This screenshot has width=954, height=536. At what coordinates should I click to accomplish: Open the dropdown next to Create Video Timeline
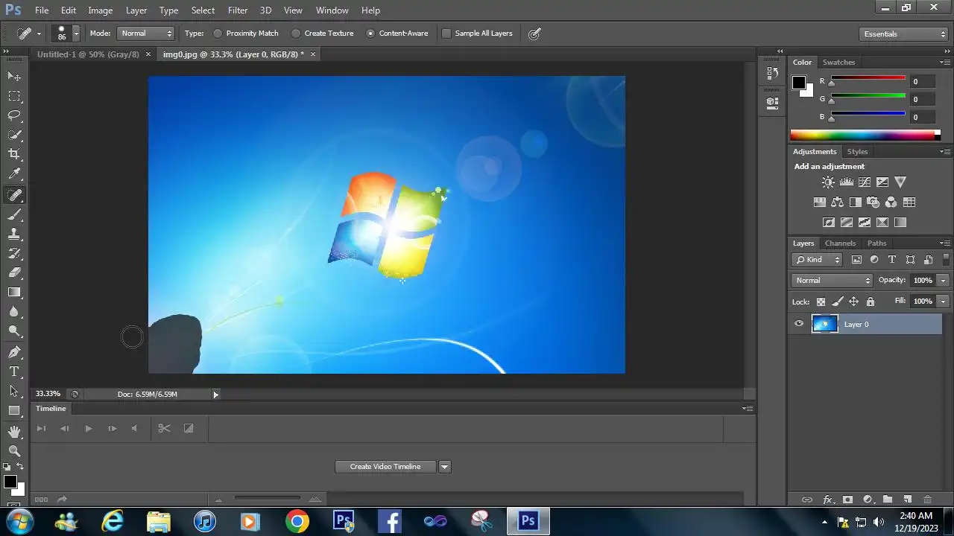[x=445, y=467]
